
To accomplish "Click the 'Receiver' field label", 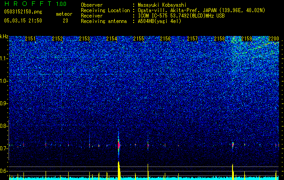I will pos(92,16).
